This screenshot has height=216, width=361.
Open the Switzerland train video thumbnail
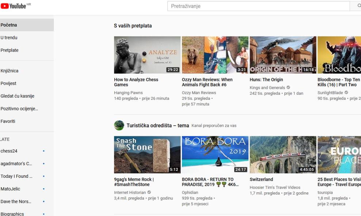[x=283, y=155]
